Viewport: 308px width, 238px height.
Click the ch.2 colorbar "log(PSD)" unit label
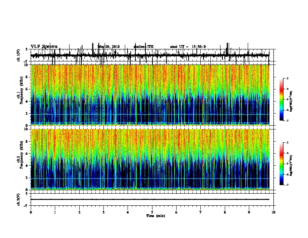(x=291, y=165)
